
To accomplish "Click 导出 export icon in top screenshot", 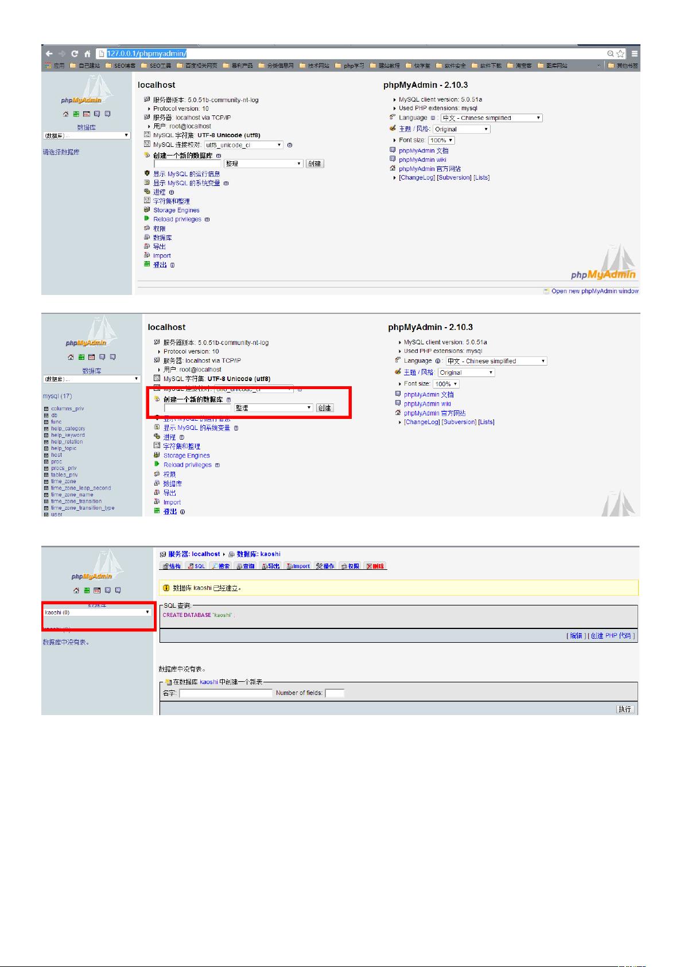I will (x=147, y=246).
